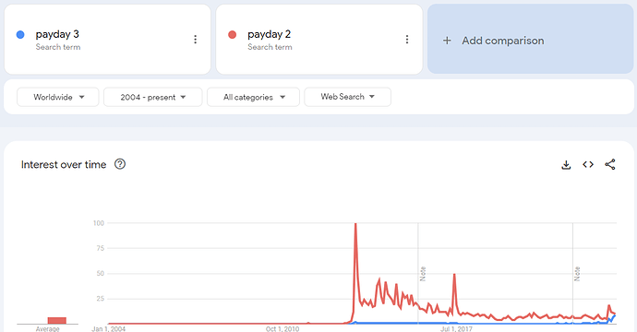
Task: Click the embed code icon
Action: click(588, 164)
